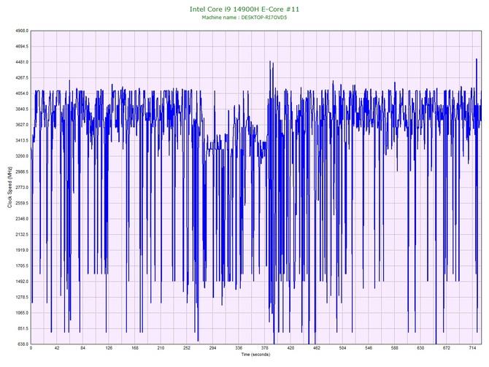Choose the 3840.5 y-axis tick
The width and height of the screenshot is (489, 367).
[x=22, y=109]
